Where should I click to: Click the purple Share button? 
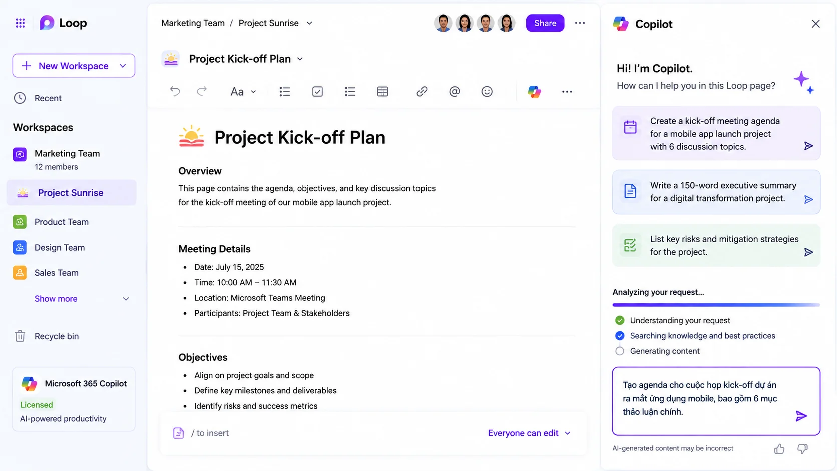(545, 23)
